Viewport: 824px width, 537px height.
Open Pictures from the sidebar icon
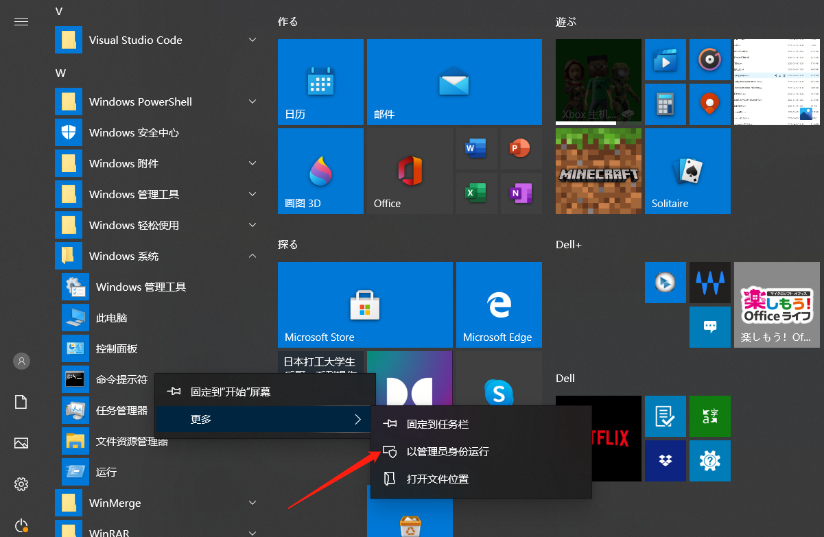(21, 443)
